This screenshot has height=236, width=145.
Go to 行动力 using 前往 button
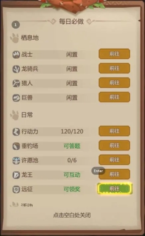[x=114, y=131]
